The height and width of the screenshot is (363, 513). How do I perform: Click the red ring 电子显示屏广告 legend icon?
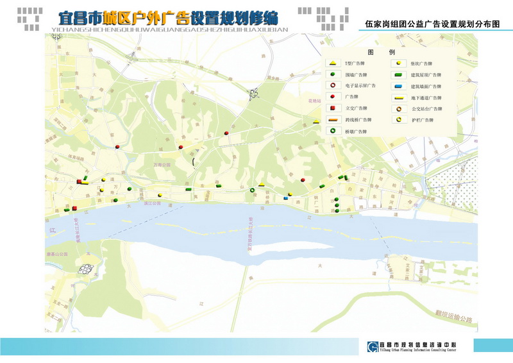point(333,85)
